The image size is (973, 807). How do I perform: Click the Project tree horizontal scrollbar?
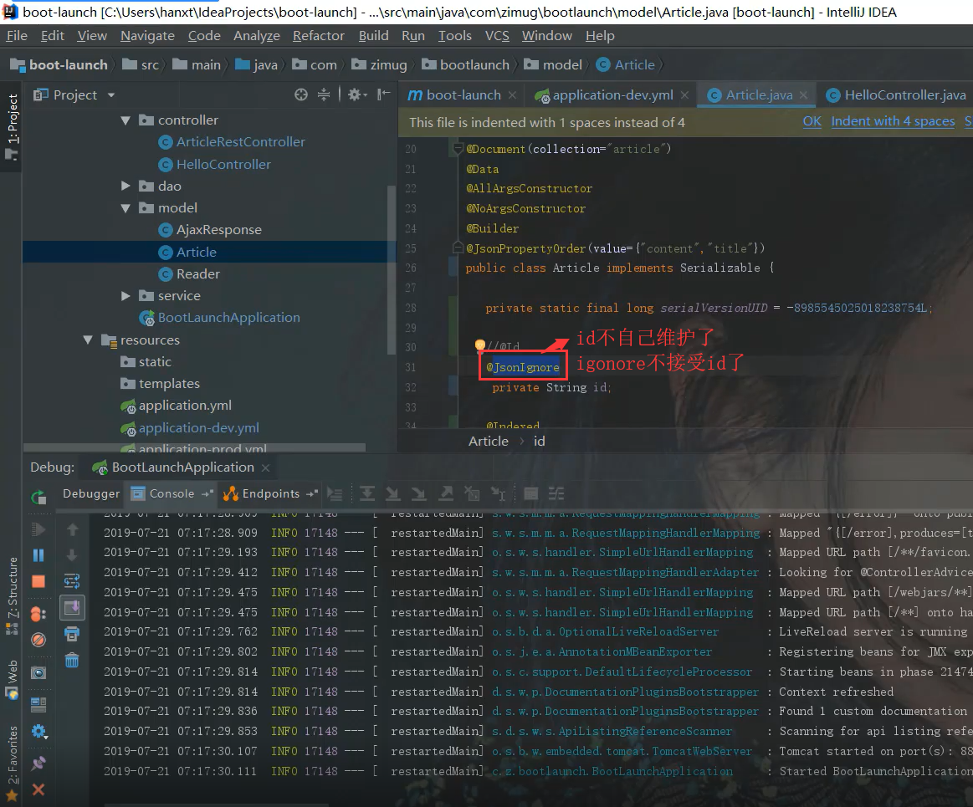tap(195, 447)
